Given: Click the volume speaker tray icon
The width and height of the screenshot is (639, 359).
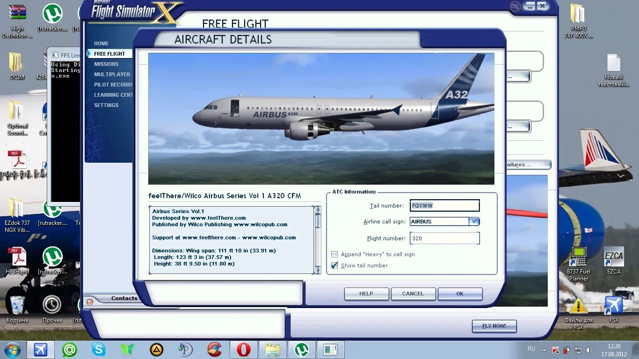Looking at the screenshot, I should [589, 350].
